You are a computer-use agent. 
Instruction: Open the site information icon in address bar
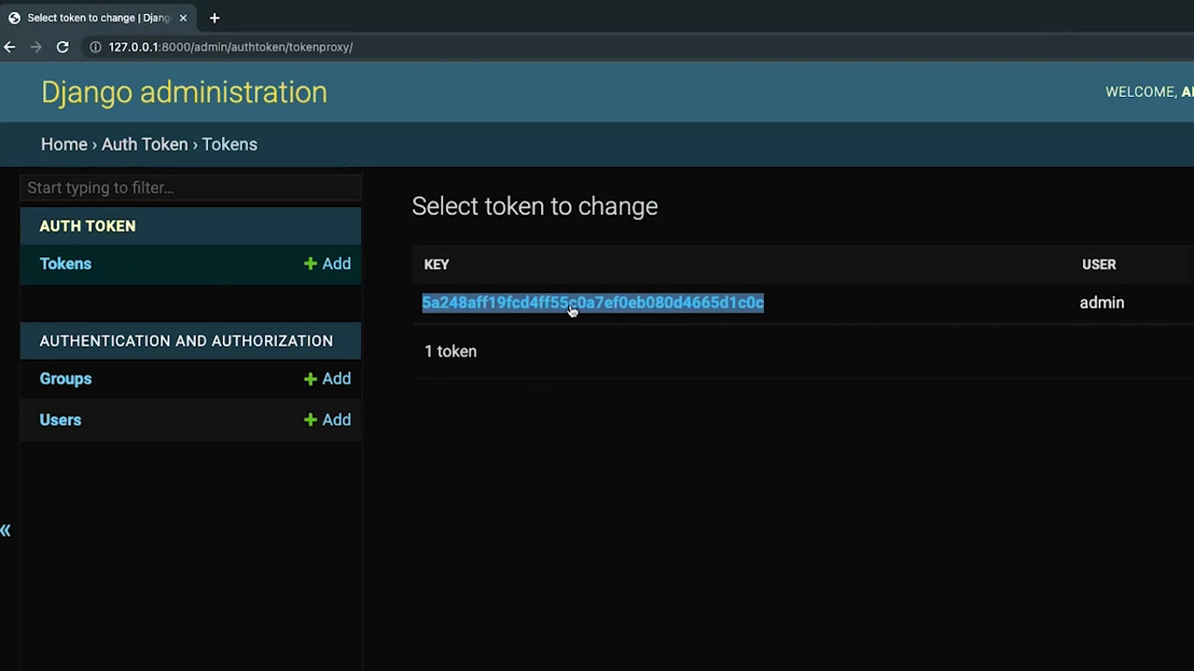(95, 47)
